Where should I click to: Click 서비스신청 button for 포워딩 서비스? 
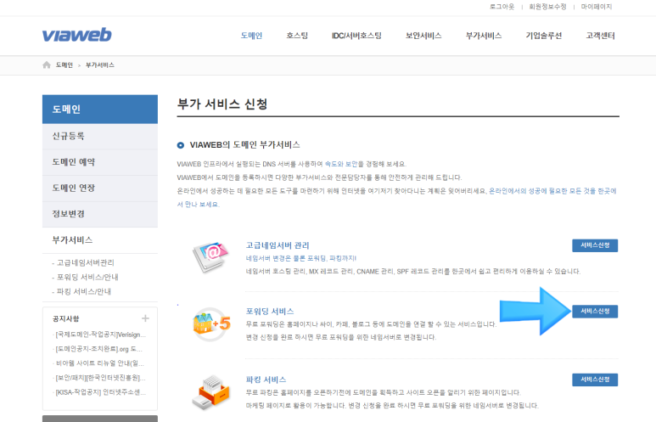click(595, 312)
